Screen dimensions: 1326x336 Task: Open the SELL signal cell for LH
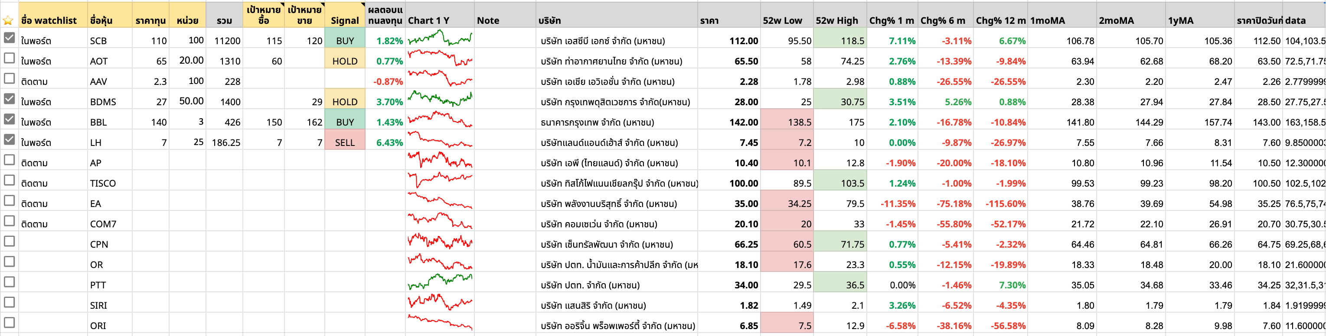click(x=344, y=142)
